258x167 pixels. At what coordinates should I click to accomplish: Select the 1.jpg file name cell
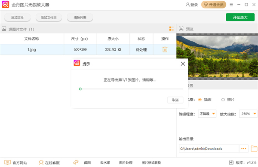(x=32, y=50)
